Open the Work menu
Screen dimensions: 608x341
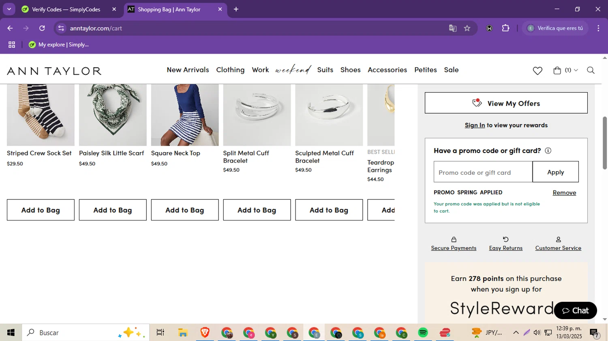(260, 70)
